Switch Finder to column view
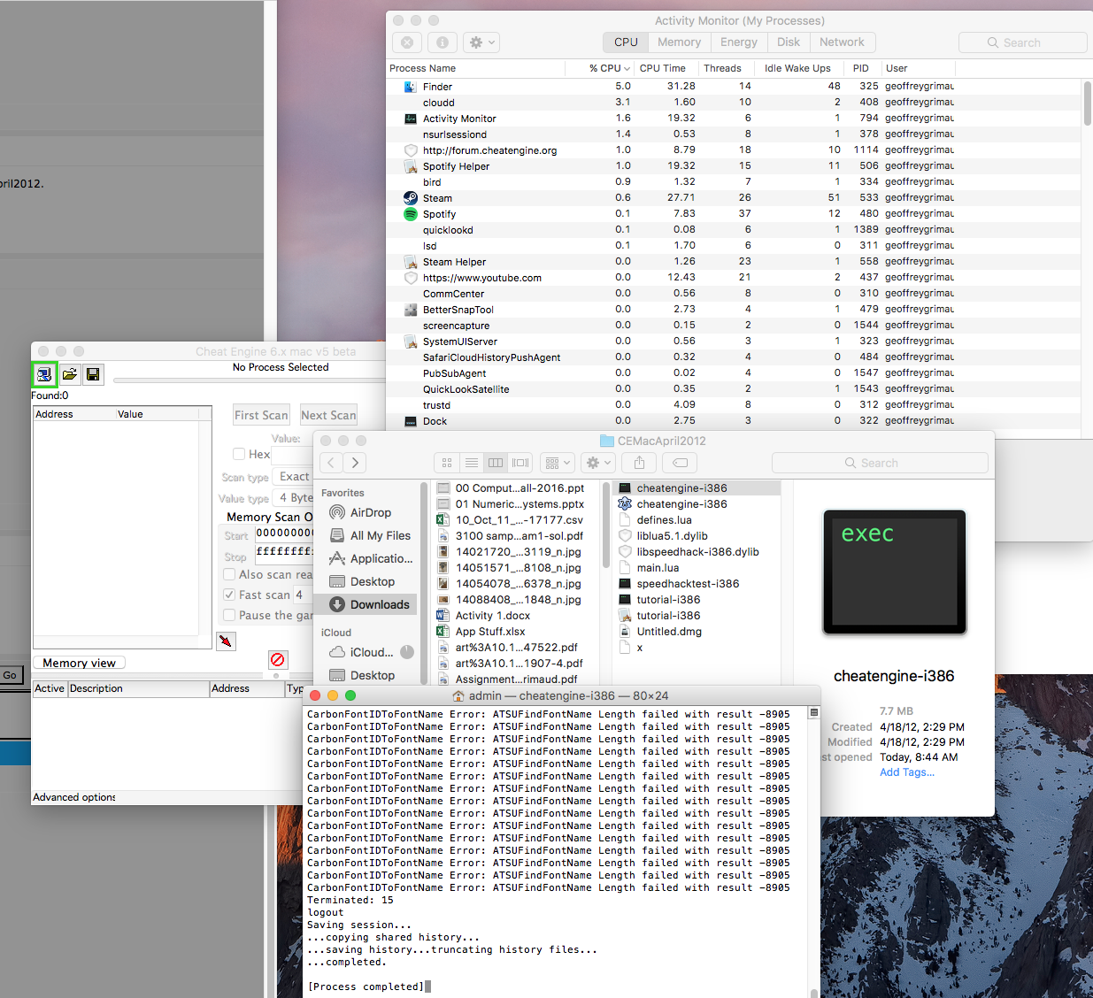The width and height of the screenshot is (1093, 998). point(496,463)
